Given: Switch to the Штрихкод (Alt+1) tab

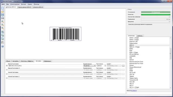Looking at the screenshot, I should (11, 7).
